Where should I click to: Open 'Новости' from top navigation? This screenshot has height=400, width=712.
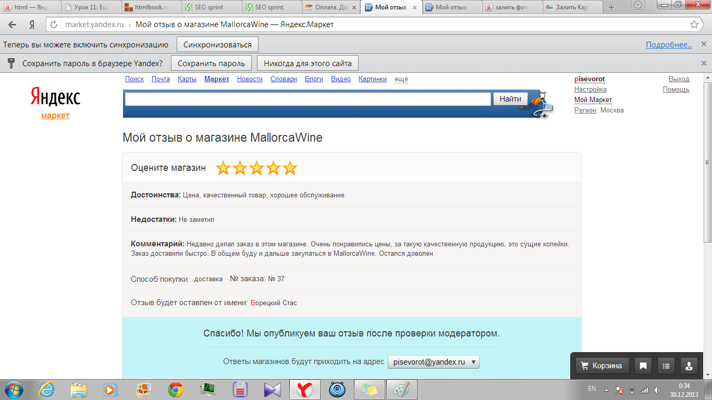(250, 79)
